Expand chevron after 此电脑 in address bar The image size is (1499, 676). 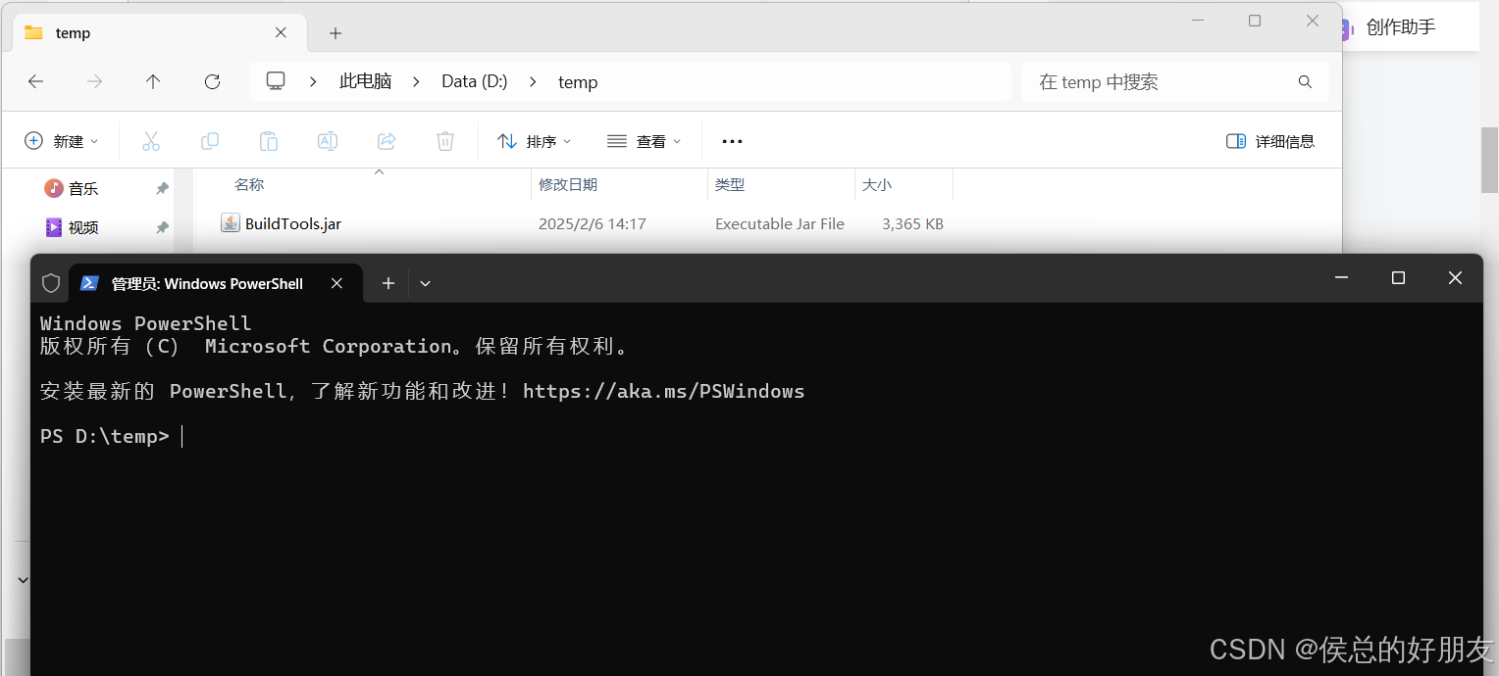416,82
